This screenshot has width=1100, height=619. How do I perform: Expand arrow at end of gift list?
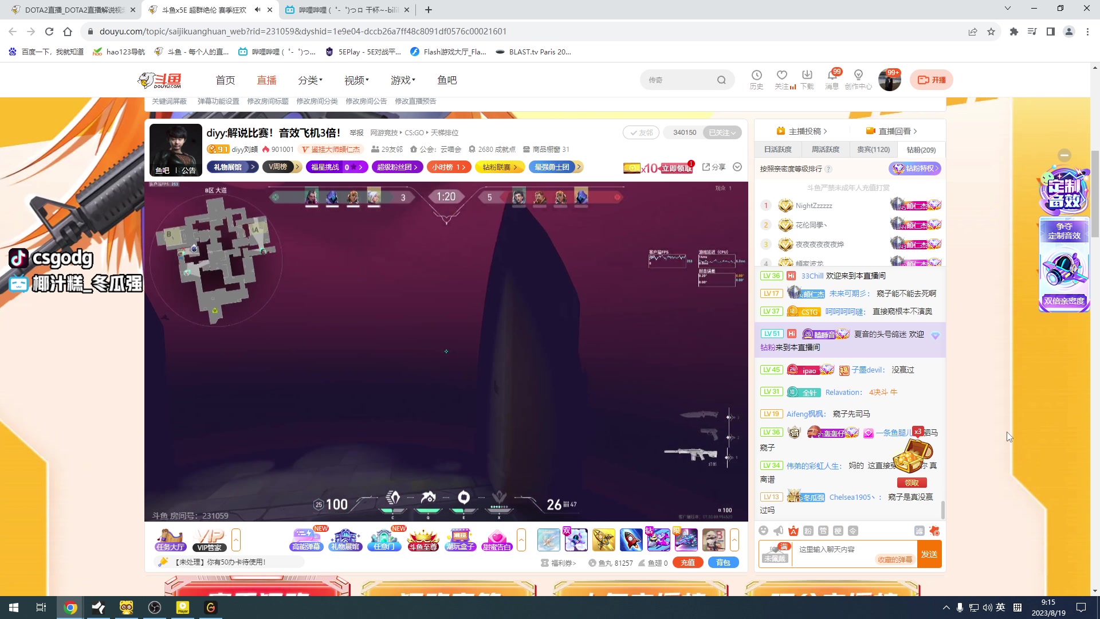pyautogui.click(x=734, y=540)
